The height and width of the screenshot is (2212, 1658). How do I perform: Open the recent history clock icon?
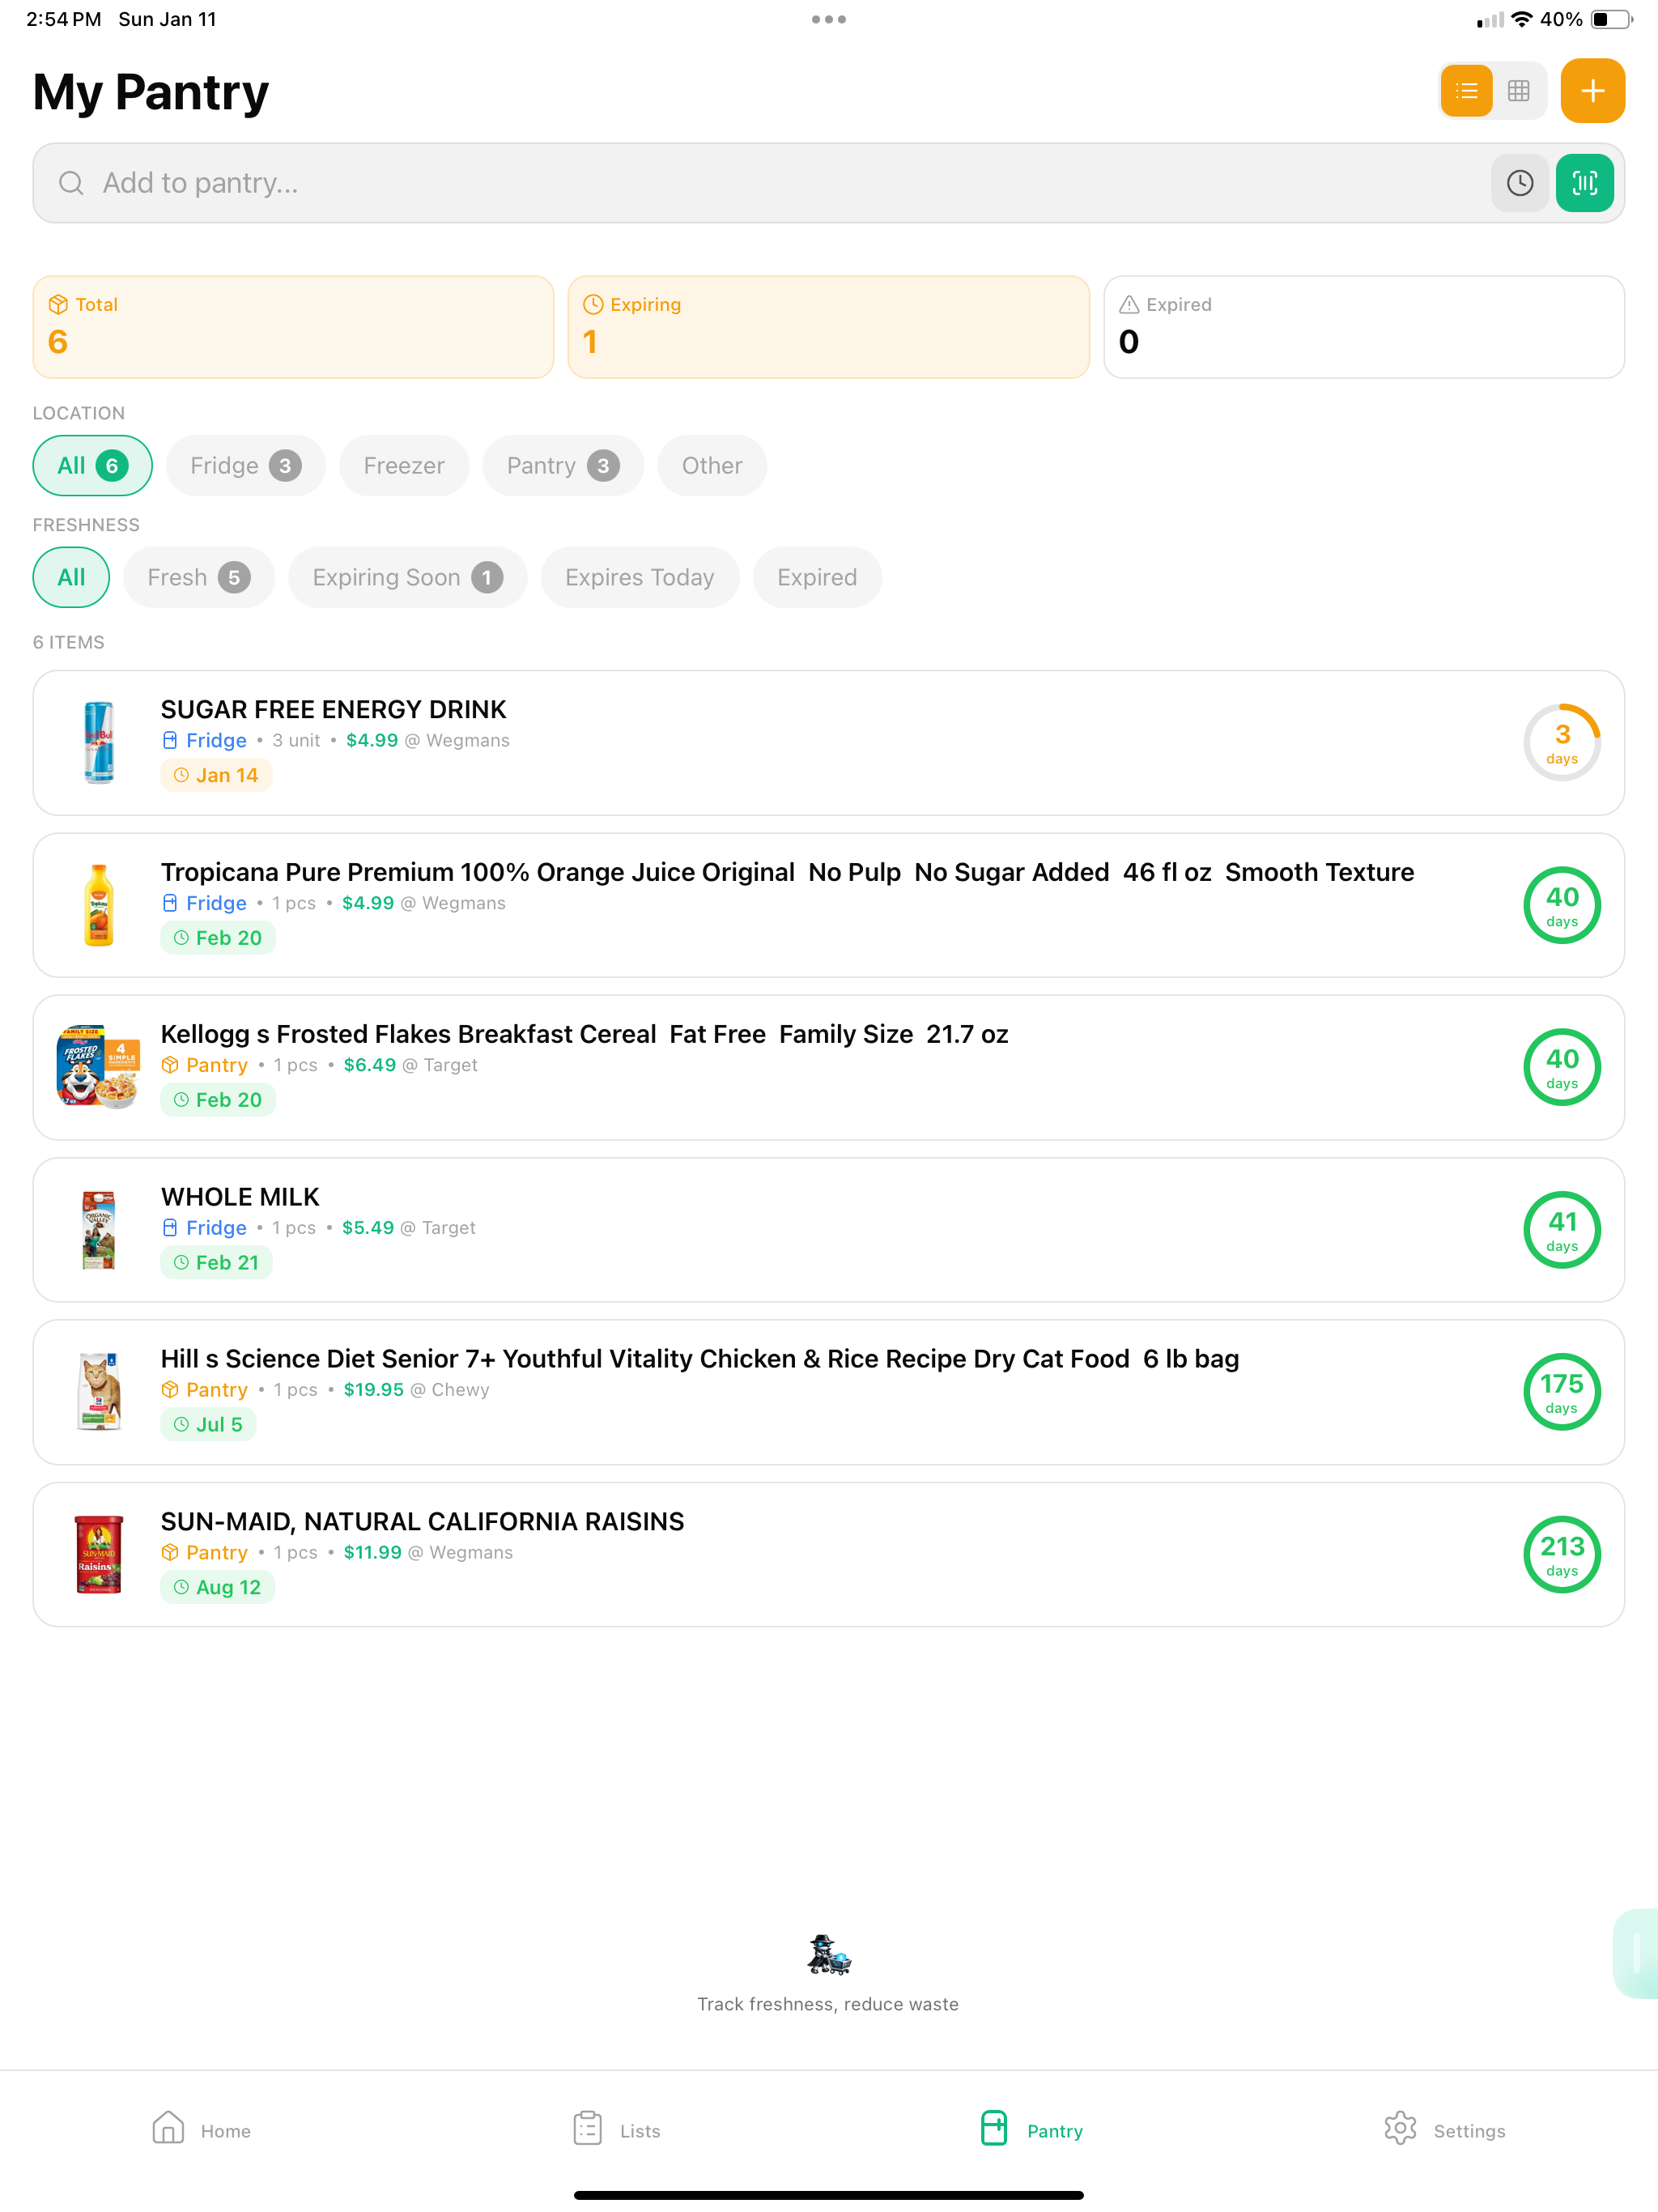[x=1520, y=183]
